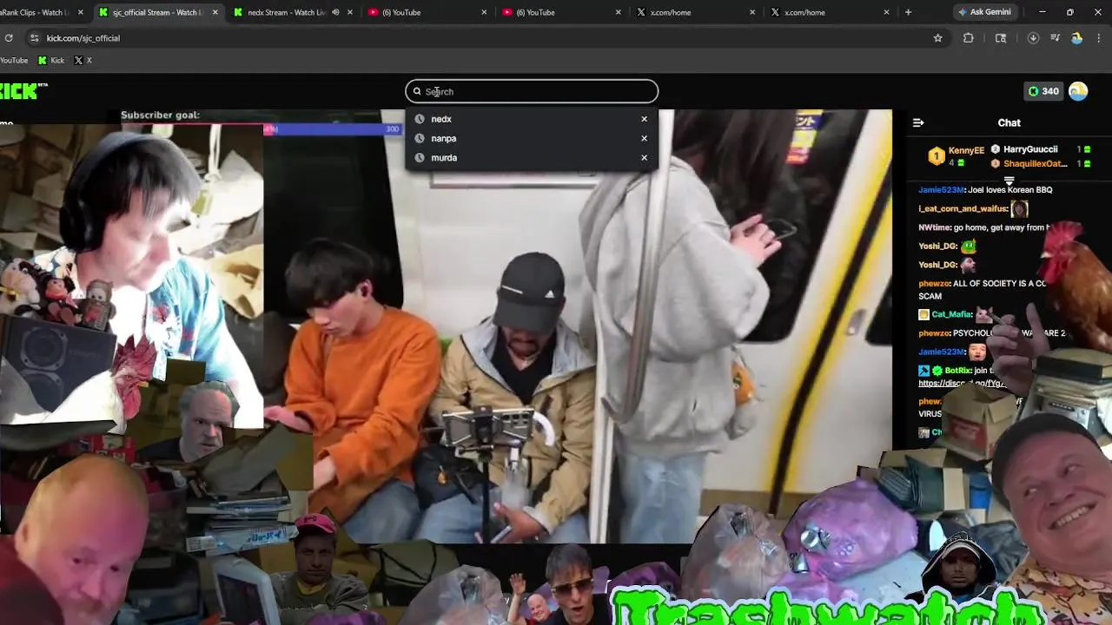Image resolution: width=1112 pixels, height=625 pixels.
Task: Click the gold rank 1 badge
Action: 936,156
